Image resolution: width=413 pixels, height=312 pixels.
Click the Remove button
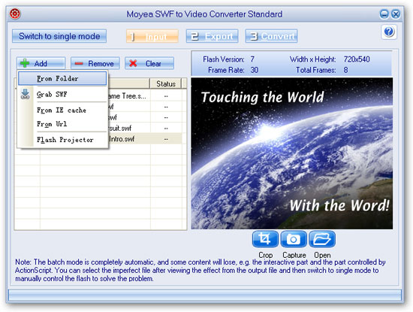click(95, 63)
